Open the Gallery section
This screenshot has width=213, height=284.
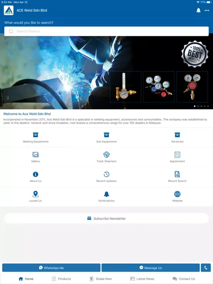pyautogui.click(x=35, y=157)
